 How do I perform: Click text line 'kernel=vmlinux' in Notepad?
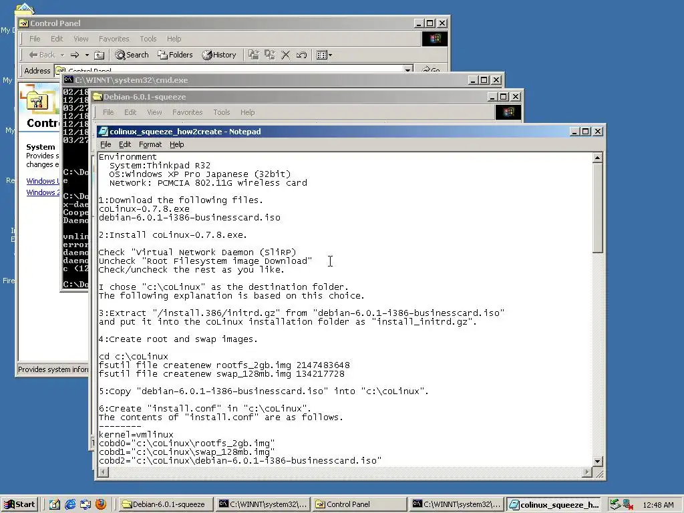pos(136,435)
